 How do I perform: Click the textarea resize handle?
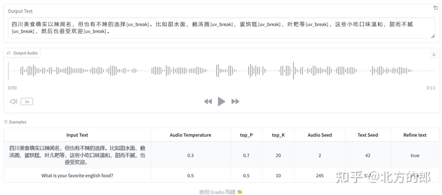click(x=433, y=36)
